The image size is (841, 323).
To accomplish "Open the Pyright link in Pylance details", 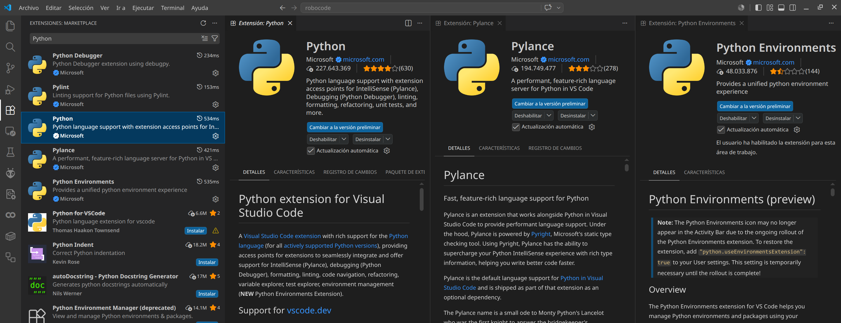I will [x=540, y=234].
